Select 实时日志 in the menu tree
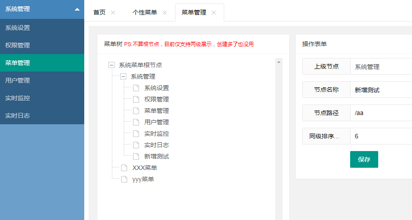 click(x=156, y=145)
